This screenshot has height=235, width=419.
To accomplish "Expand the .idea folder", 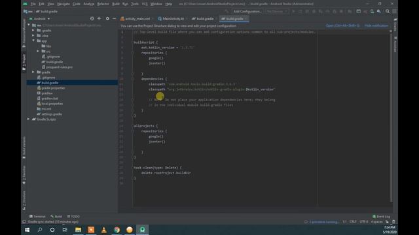I will (x=33, y=35).
